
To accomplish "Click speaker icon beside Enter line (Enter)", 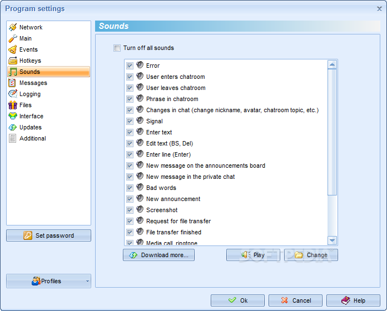I will tap(140, 154).
